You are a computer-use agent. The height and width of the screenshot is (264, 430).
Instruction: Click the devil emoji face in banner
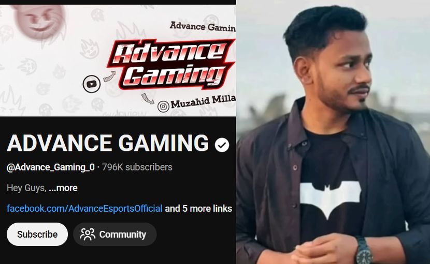[40, 21]
